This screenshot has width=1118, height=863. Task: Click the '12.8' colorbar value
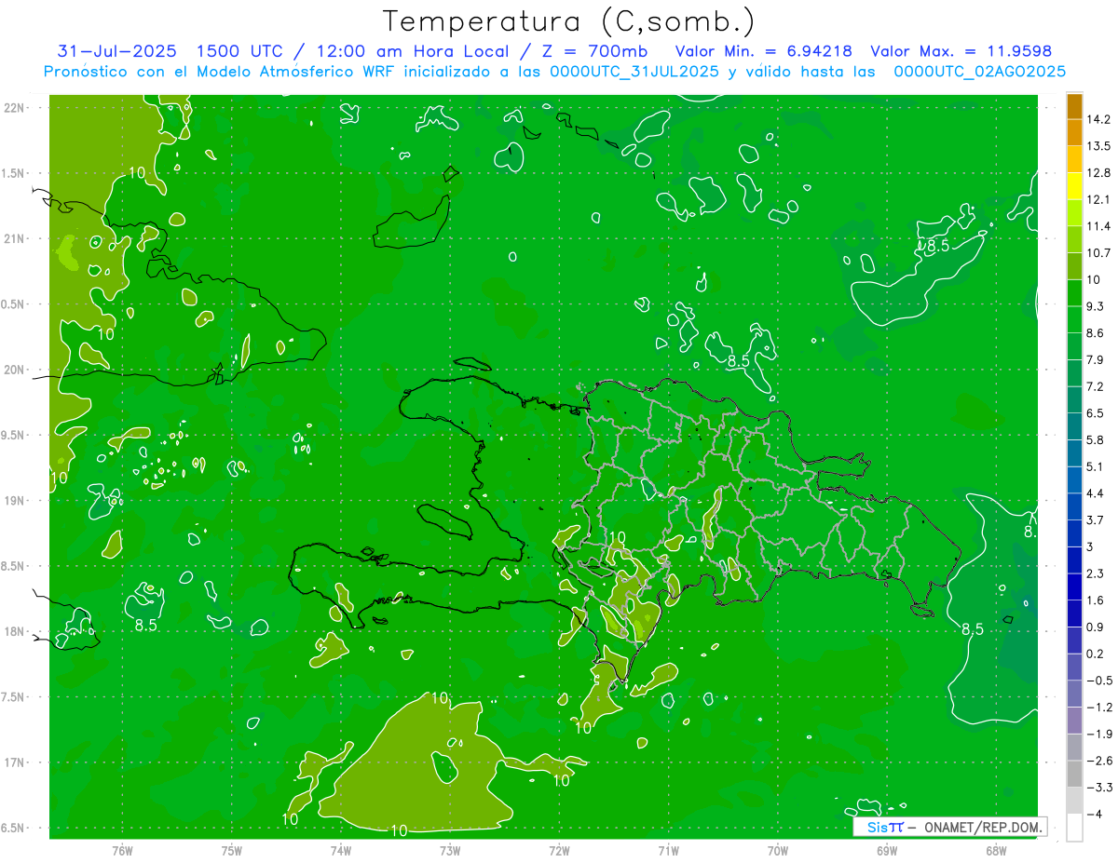click(x=1099, y=173)
